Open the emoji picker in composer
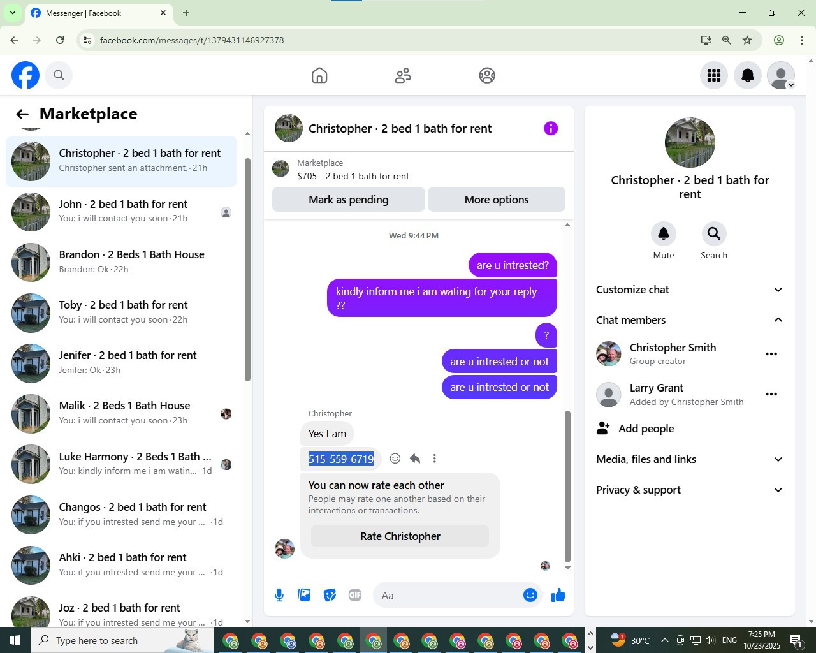The height and width of the screenshot is (653, 816). click(530, 595)
